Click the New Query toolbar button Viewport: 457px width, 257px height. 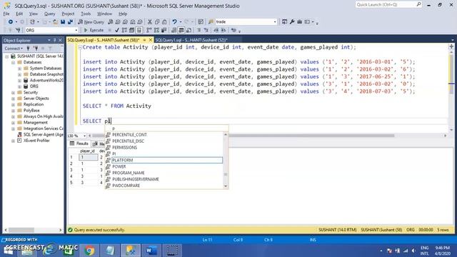[x=91, y=22]
